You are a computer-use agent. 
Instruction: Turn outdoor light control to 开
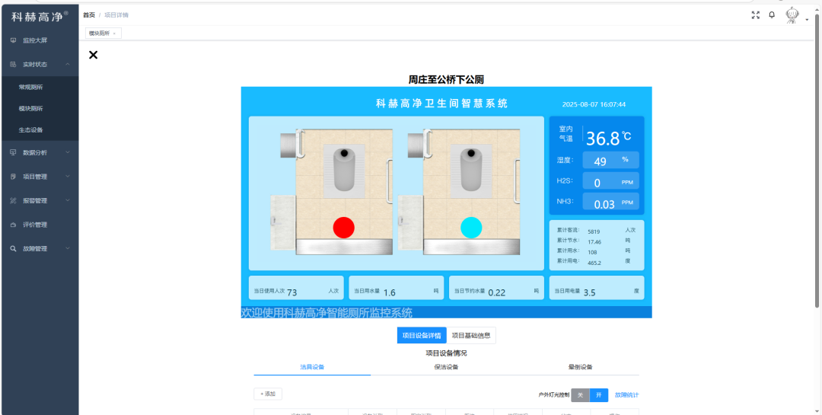click(599, 395)
